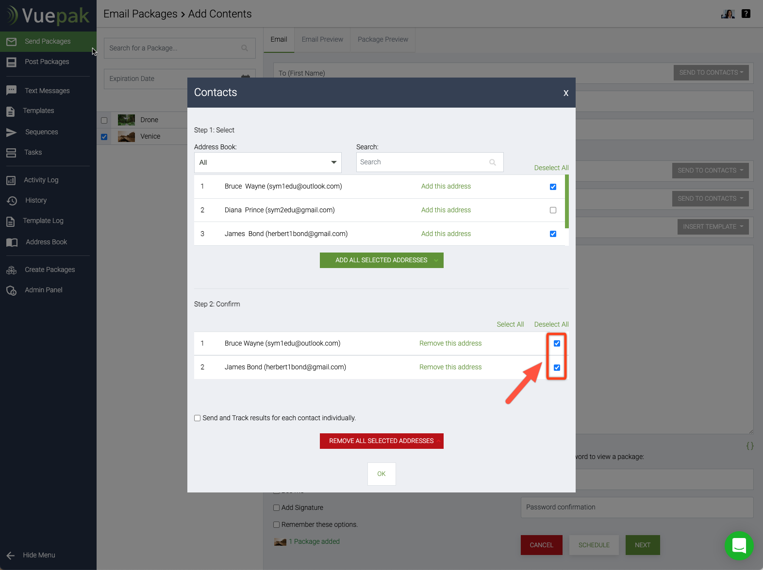The width and height of the screenshot is (763, 570).
Task: Click the magnifier in Contacts search field
Action: click(x=493, y=162)
